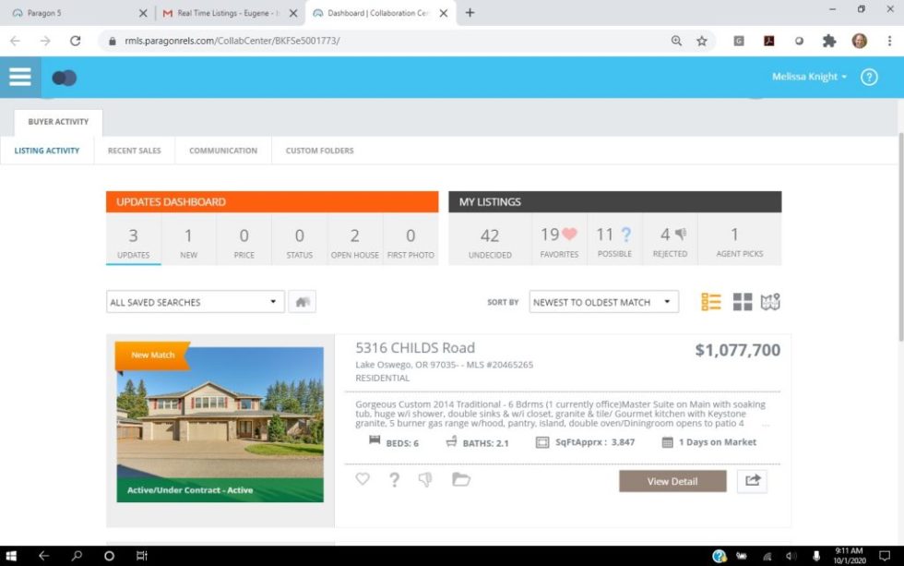Viewport: 904px width, 566px height.
Task: Mark listing as favorite with heart
Action: click(363, 479)
